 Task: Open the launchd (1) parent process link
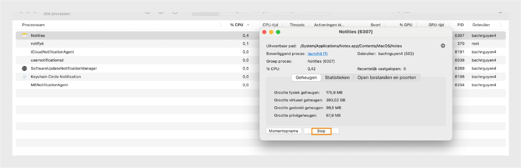(x=317, y=54)
